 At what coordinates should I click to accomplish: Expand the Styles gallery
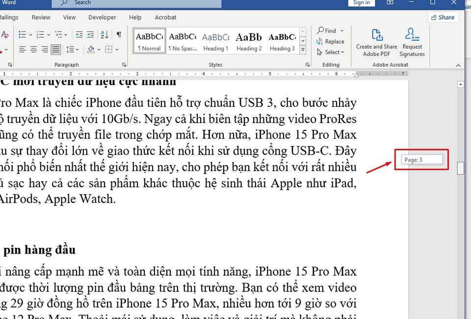click(303, 50)
